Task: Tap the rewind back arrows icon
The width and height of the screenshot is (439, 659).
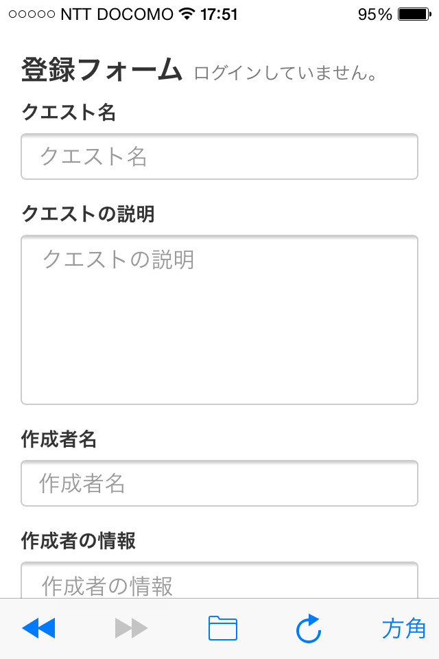Action: [38, 628]
